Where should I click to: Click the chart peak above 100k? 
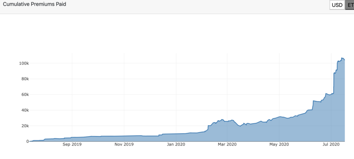(342, 58)
